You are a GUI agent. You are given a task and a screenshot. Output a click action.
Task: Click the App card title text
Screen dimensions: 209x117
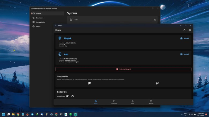click(x=66, y=54)
